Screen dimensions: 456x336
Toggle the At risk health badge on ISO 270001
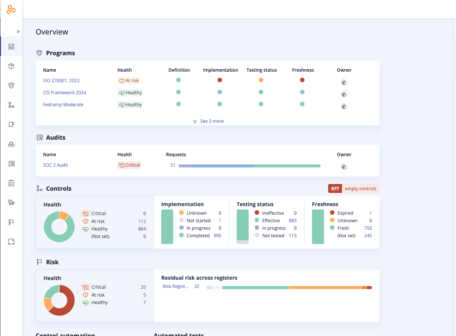pos(129,80)
